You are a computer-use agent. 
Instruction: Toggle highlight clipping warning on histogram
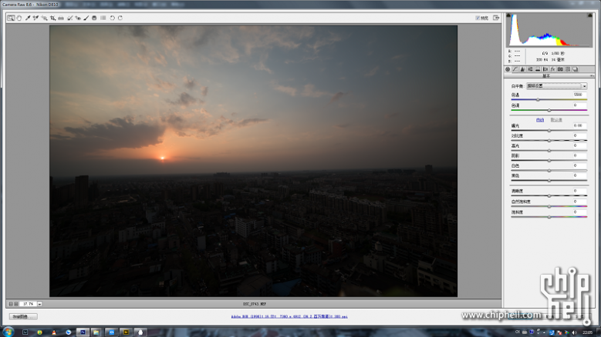(590, 15)
